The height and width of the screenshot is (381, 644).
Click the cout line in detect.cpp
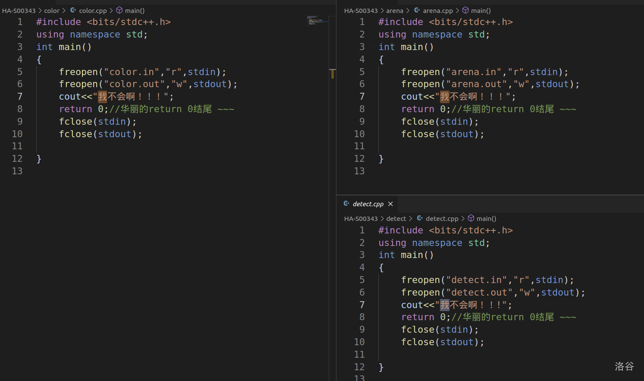pyautogui.click(x=456, y=305)
